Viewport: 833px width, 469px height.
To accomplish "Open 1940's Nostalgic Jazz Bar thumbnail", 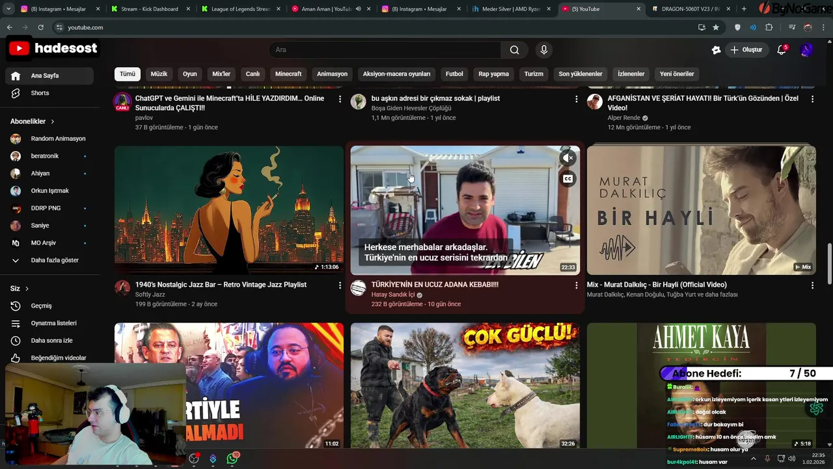I will point(229,210).
